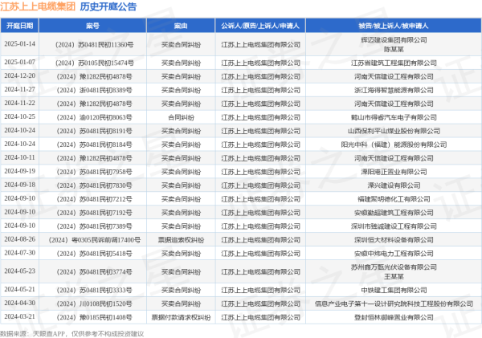Click case number (2024)苏0481民初7192号
Screen dimensions: 482x338
click(x=94, y=213)
